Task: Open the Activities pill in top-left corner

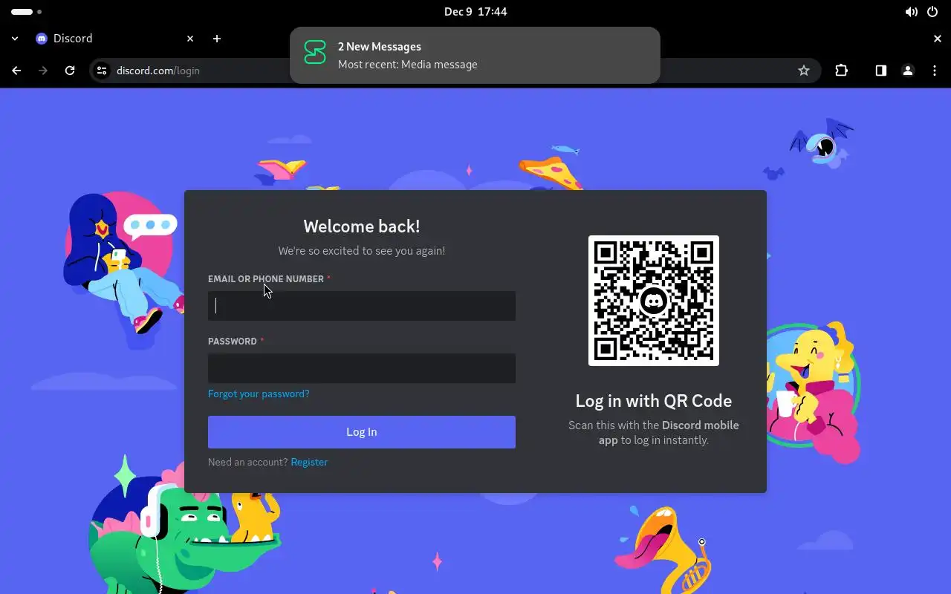Action: pos(26,12)
